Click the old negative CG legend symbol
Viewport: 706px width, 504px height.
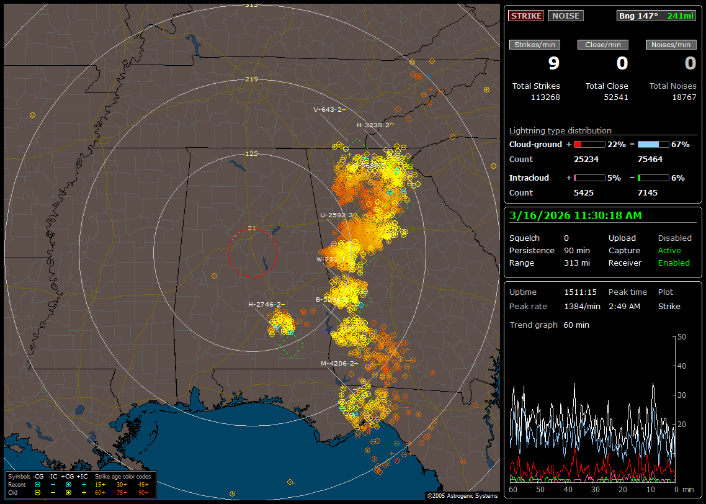(x=38, y=492)
